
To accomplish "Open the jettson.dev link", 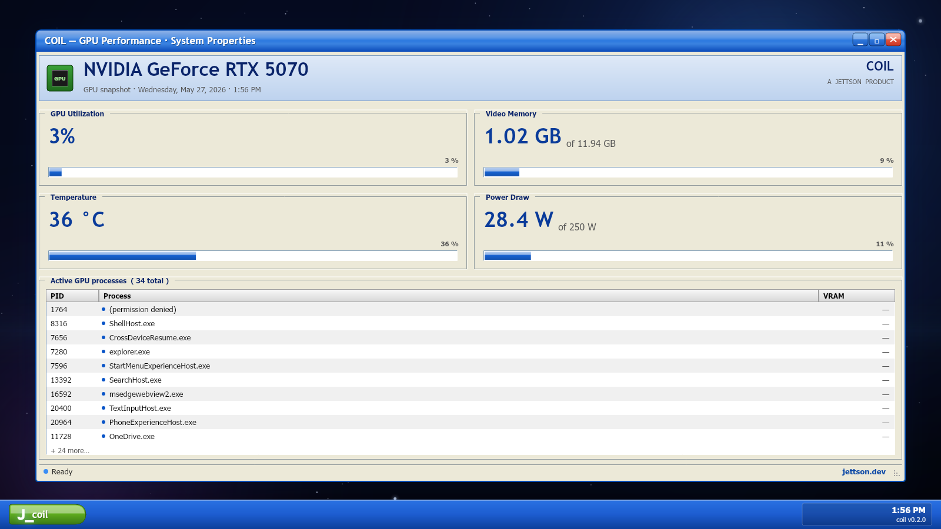I will point(863,471).
